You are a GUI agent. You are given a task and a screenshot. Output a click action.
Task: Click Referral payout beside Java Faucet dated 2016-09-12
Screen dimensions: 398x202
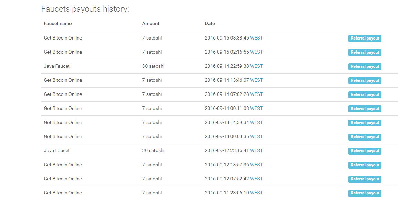click(x=365, y=151)
